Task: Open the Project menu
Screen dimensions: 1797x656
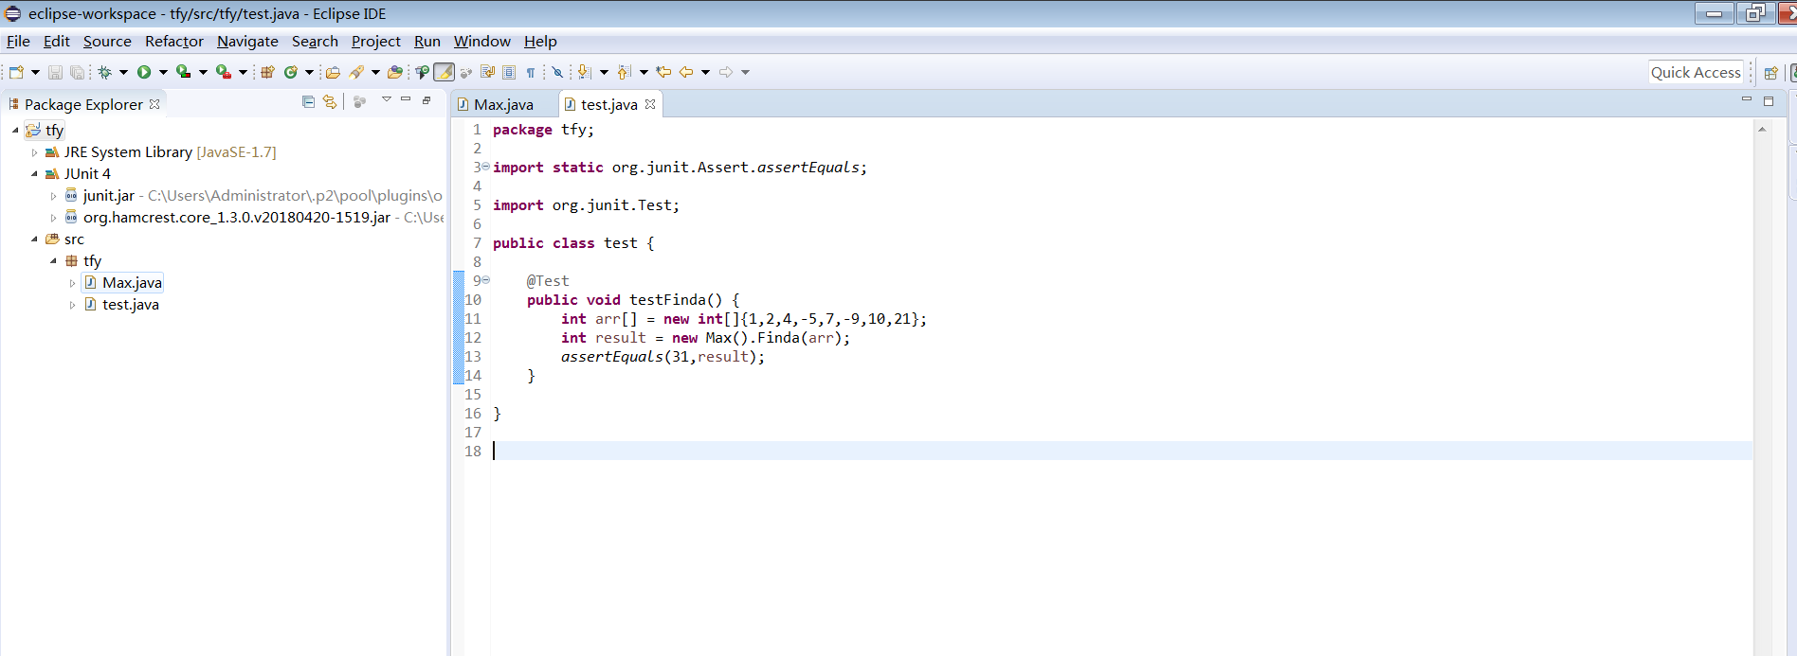Action: tap(376, 41)
